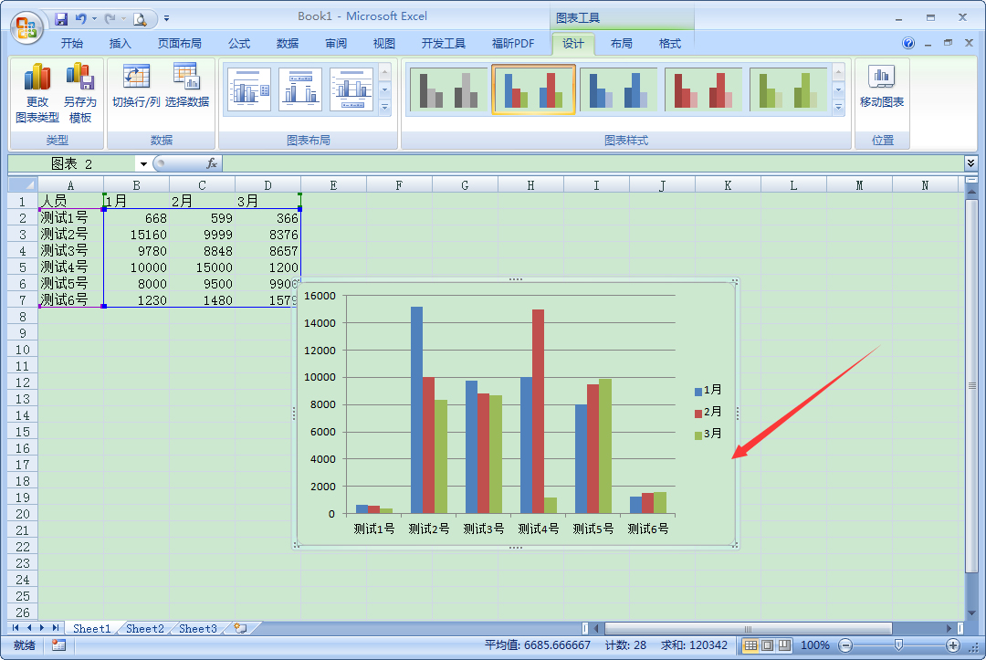
Task: Click the Save icon in Quick Access toolbar
Action: (x=61, y=18)
